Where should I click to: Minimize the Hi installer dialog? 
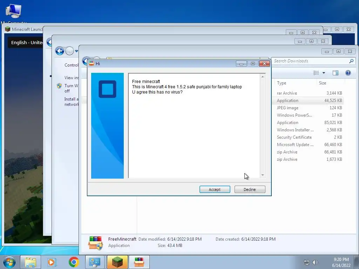coord(241,64)
